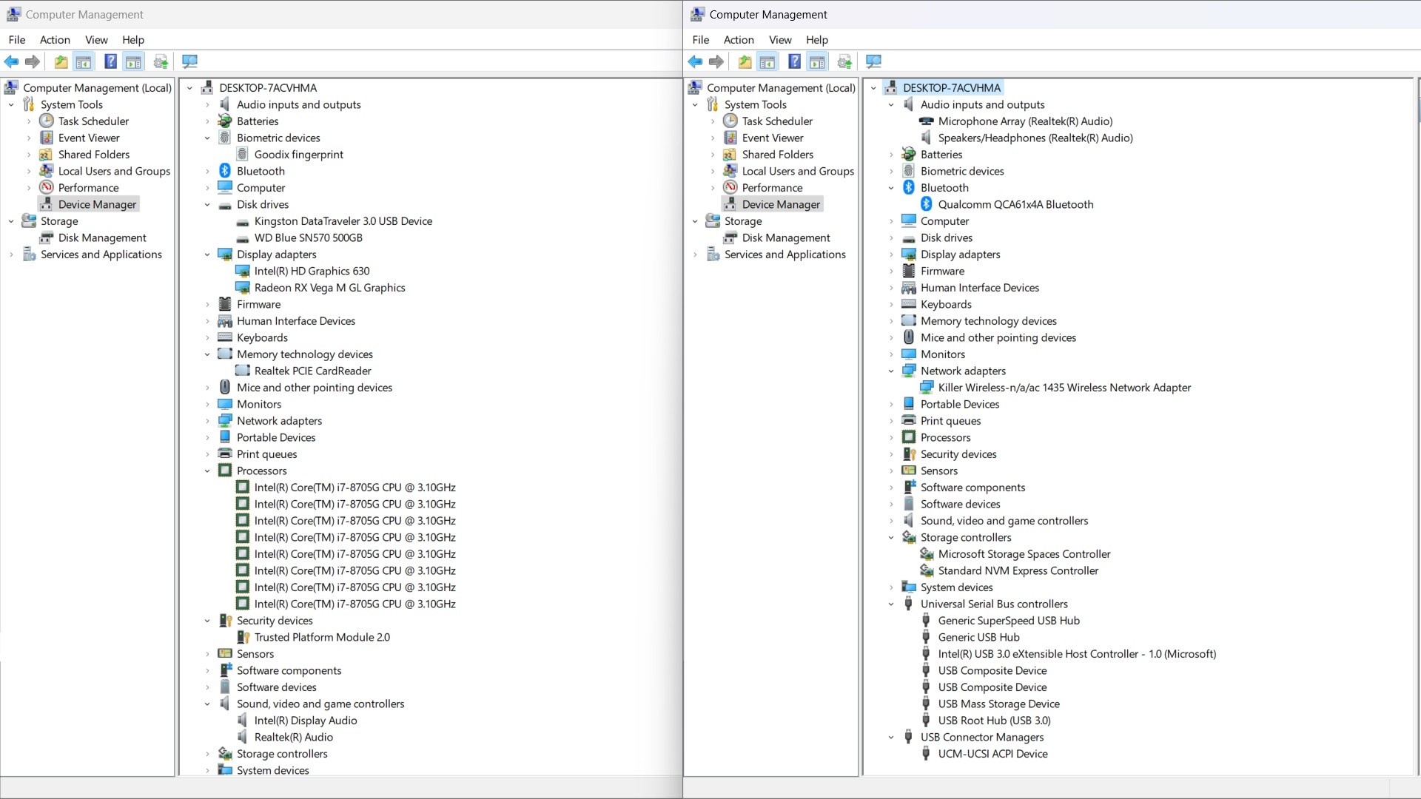The image size is (1421, 799).
Task: Select Local Users and Groups in right window
Action: tap(798, 171)
